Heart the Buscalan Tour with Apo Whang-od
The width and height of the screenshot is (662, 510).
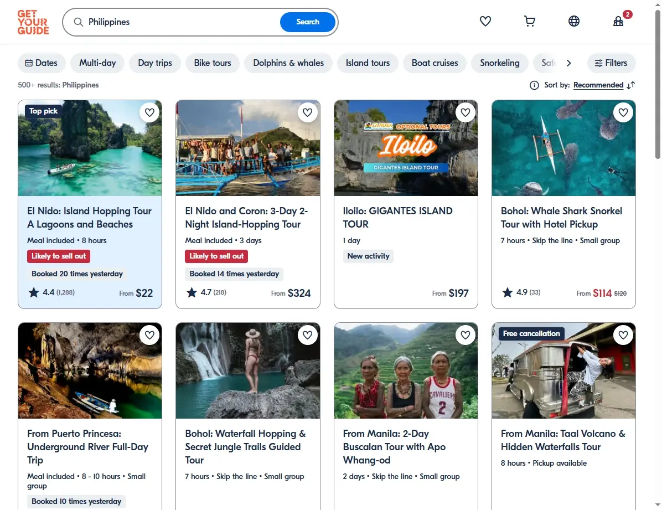466,335
